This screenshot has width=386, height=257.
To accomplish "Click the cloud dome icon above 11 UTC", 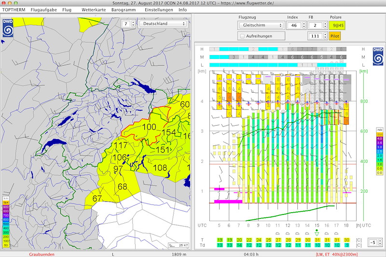I will (x=278, y=234).
